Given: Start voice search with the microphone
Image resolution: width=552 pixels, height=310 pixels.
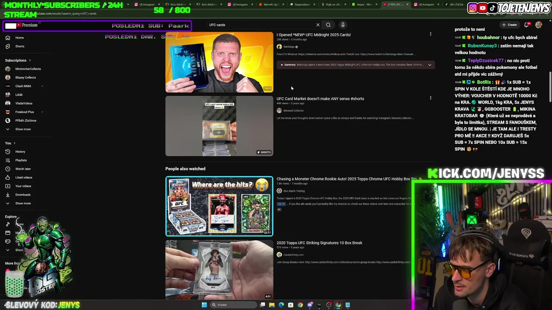Looking at the screenshot, I should (x=343, y=25).
